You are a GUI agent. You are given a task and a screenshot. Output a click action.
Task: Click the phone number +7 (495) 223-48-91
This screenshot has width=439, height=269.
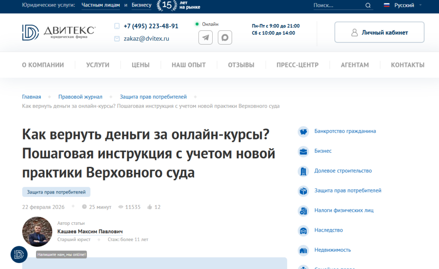pos(151,26)
